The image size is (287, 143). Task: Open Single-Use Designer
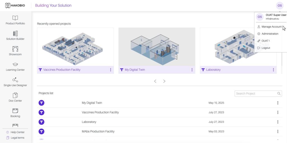(x=15, y=82)
